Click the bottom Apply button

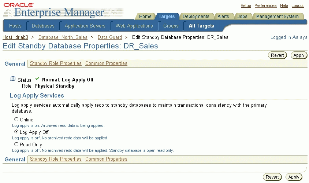coord(294,177)
